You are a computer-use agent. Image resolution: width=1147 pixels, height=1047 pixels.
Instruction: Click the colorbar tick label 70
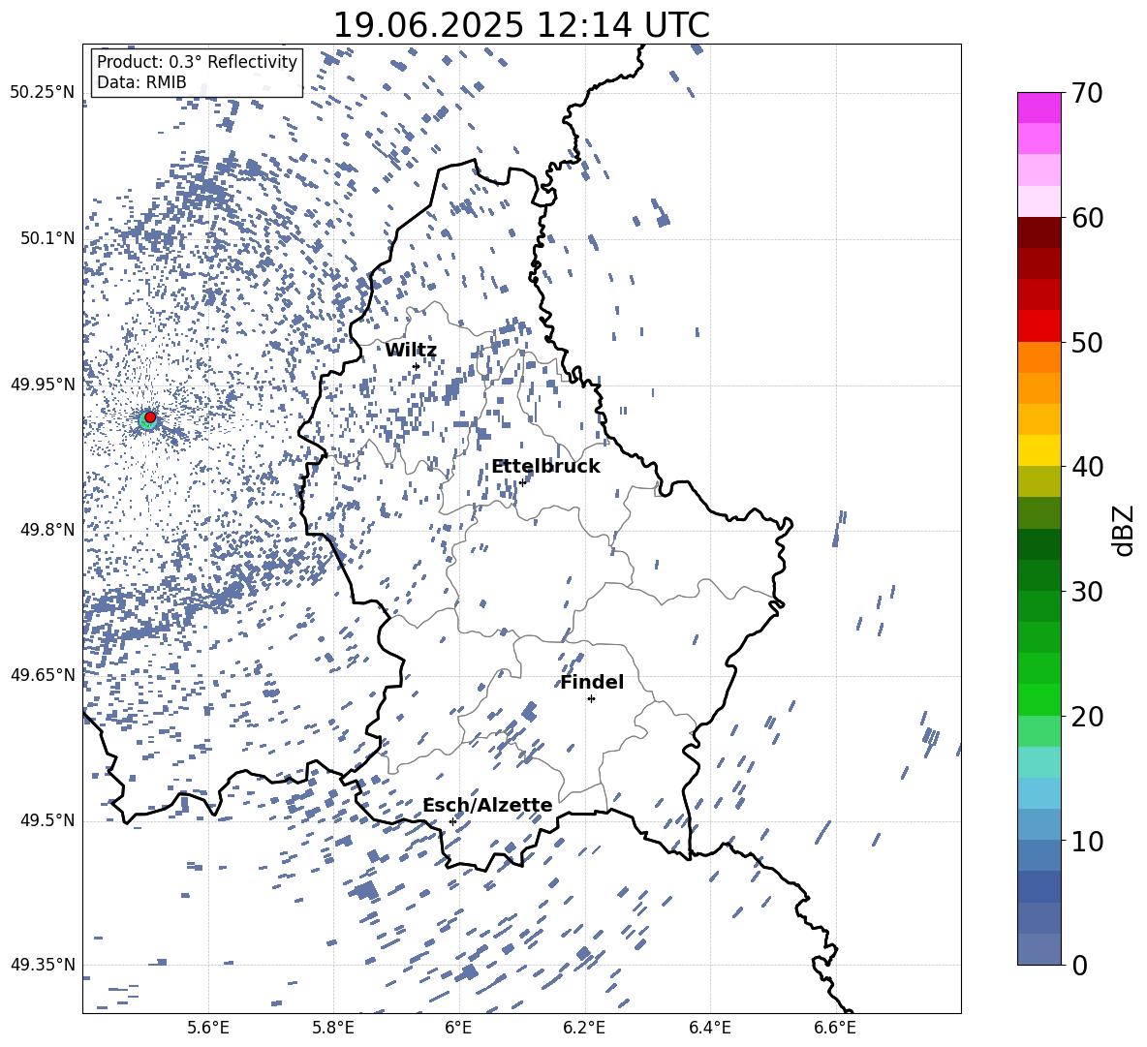(1087, 93)
